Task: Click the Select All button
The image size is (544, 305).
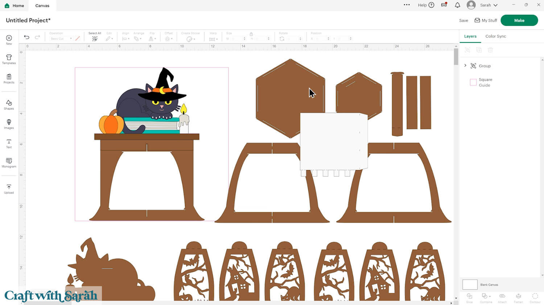Action: (x=95, y=38)
